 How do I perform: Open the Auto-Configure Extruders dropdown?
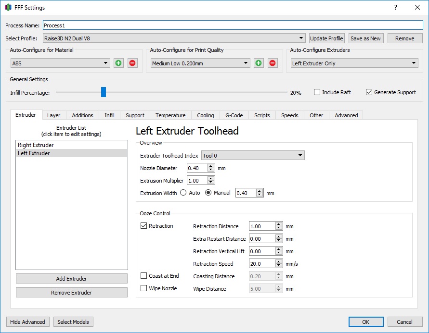(354, 63)
